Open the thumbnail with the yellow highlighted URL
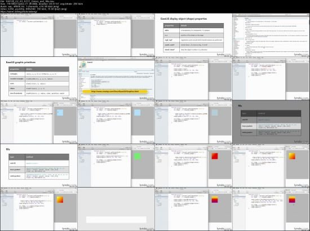Image resolution: width=310 pixels, height=231 pixels. 116,79
